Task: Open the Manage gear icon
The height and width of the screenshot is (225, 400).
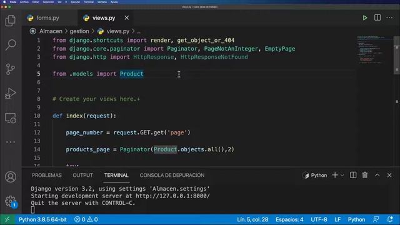Action: coord(11,201)
